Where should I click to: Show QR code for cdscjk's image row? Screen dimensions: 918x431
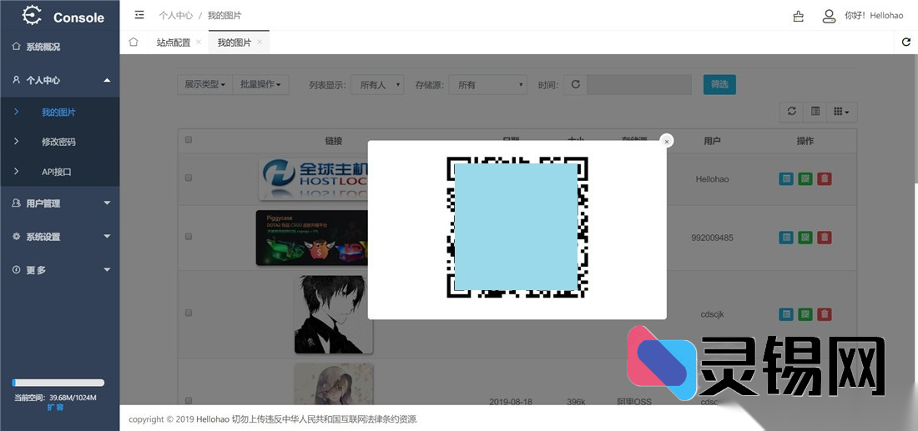coord(805,314)
